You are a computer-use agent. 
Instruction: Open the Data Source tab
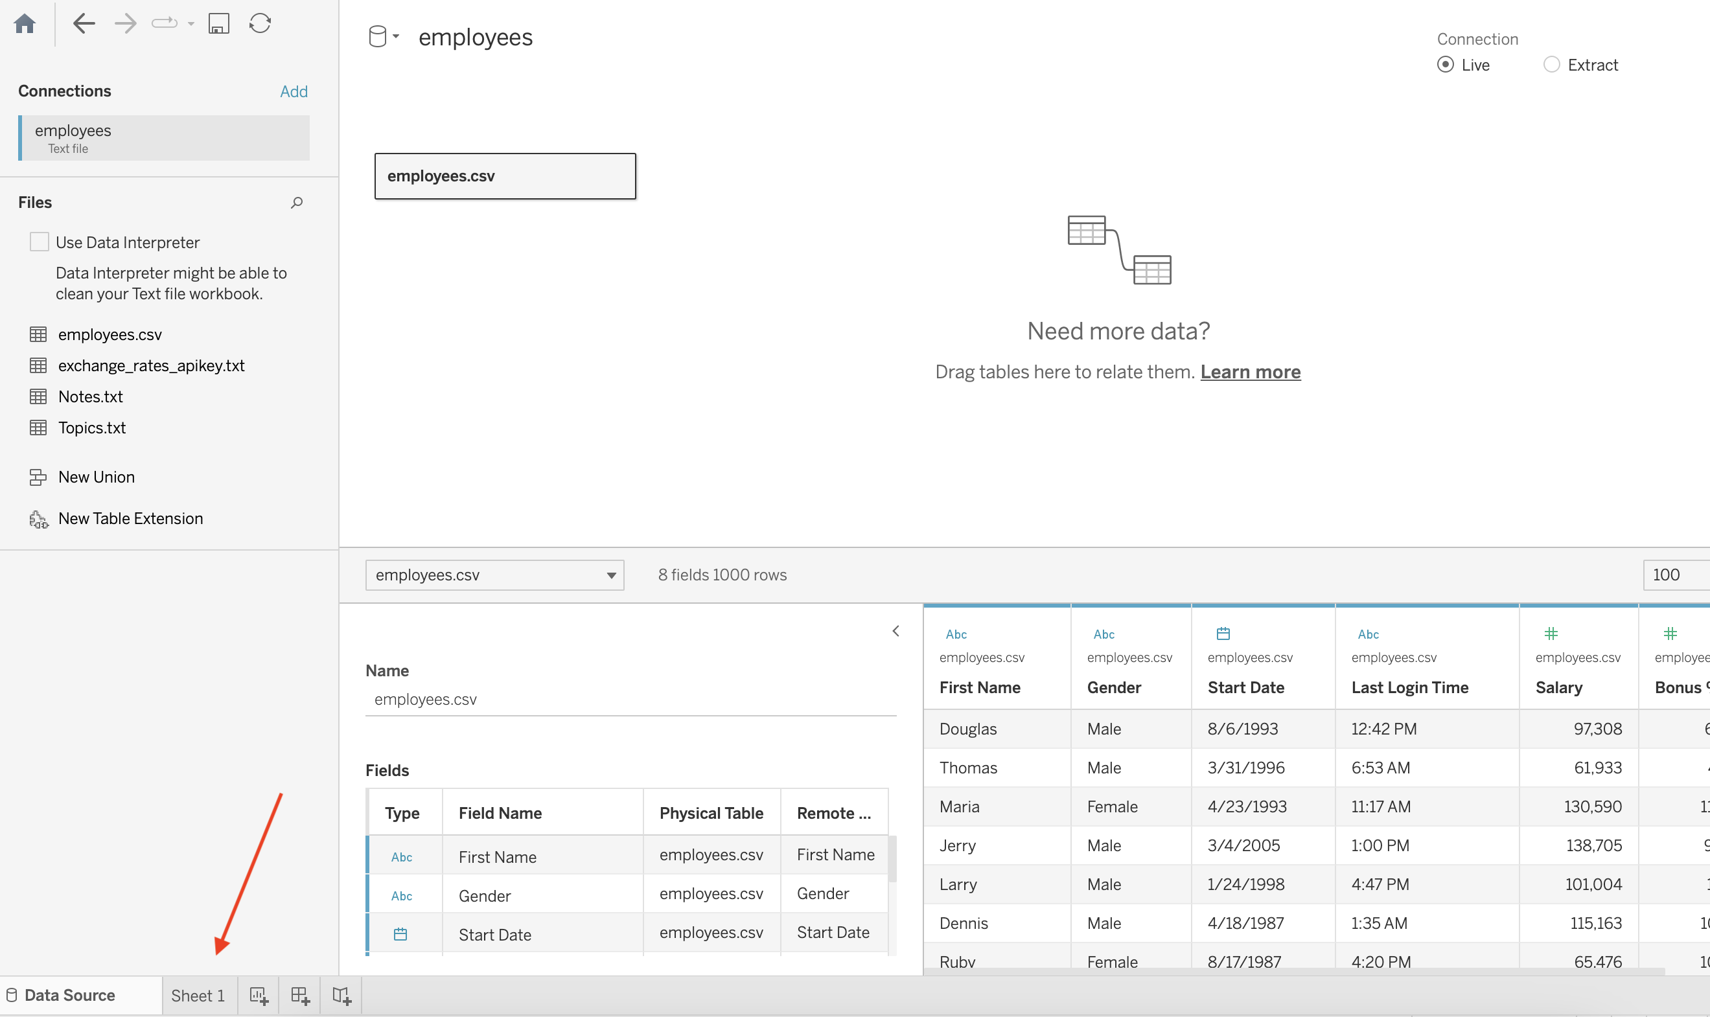coord(69,996)
